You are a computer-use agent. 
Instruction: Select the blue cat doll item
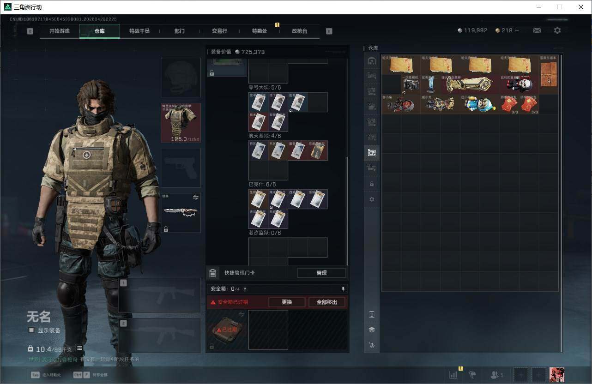pos(479,104)
